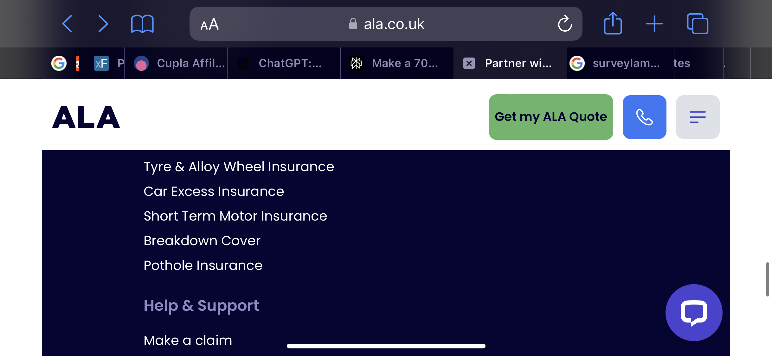Viewport: 772px width, 356px height.
Task: Open the share sheet icon
Action: [x=613, y=23]
